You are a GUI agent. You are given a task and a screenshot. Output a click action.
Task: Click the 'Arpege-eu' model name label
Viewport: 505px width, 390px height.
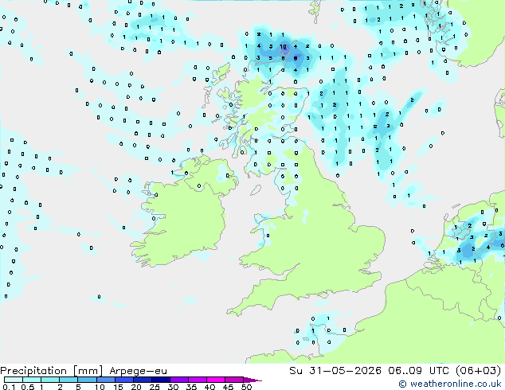pyautogui.click(x=138, y=371)
